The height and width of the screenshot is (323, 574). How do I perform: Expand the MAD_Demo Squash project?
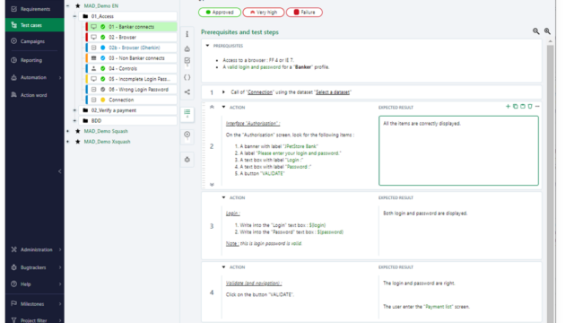click(68, 131)
